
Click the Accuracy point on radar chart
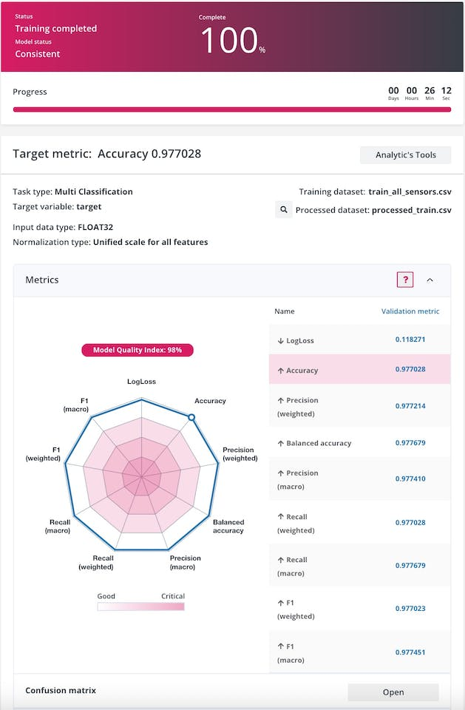191,418
